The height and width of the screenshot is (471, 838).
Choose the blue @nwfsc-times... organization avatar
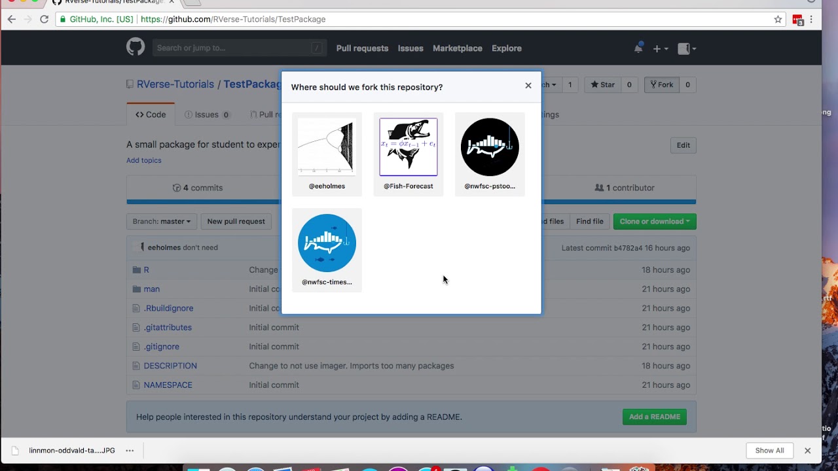tap(327, 243)
